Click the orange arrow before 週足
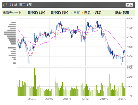The height and width of the screenshot is (105, 138). tap(83, 13)
